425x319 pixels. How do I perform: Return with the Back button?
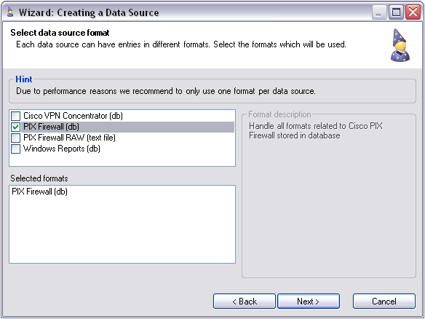pos(245,301)
